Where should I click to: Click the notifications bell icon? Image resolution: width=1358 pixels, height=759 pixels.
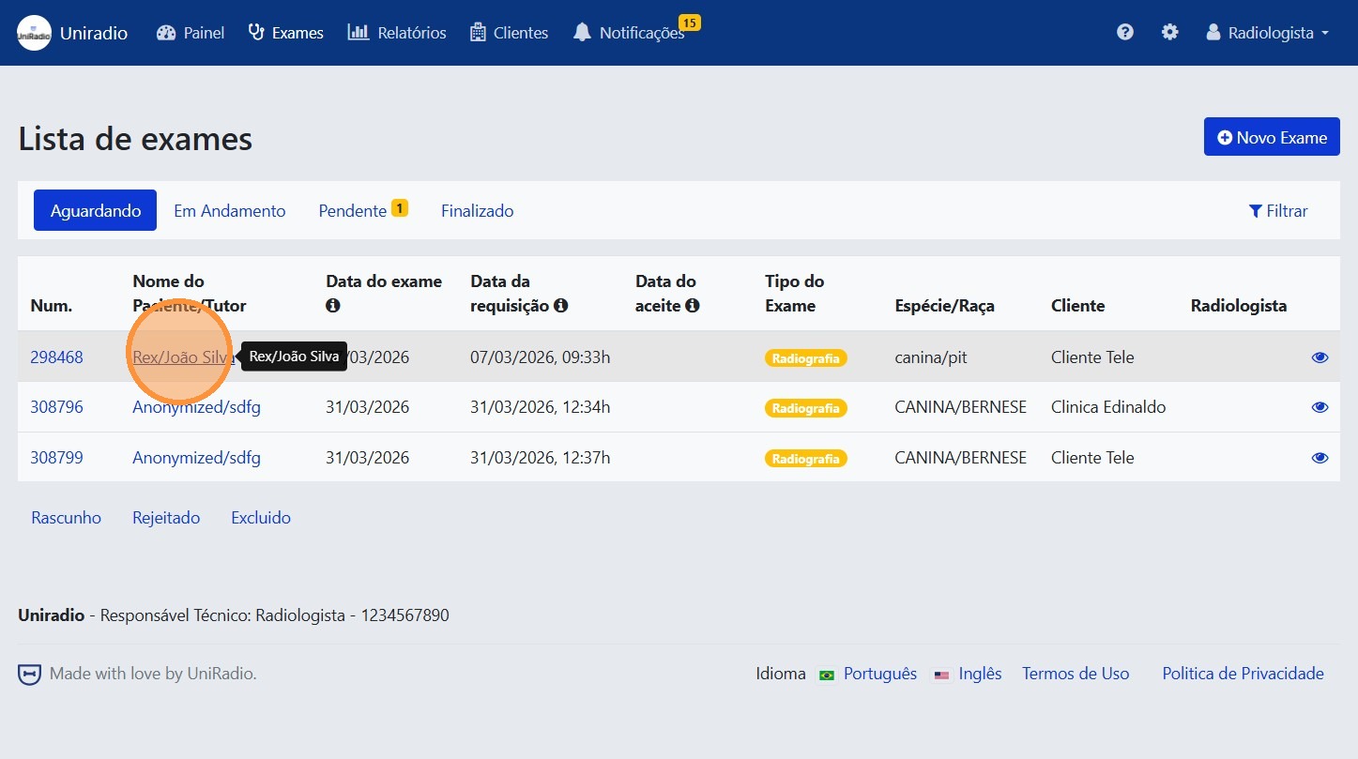click(582, 33)
